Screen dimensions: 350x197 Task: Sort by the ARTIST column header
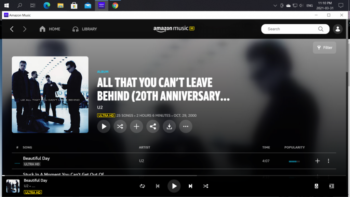pyautogui.click(x=145, y=147)
